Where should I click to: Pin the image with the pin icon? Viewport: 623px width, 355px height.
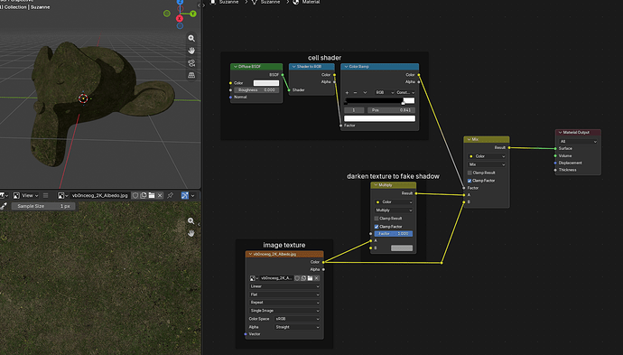click(171, 195)
